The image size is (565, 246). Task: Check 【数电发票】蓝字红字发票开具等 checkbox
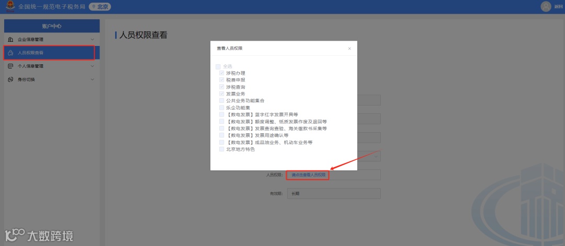222,114
